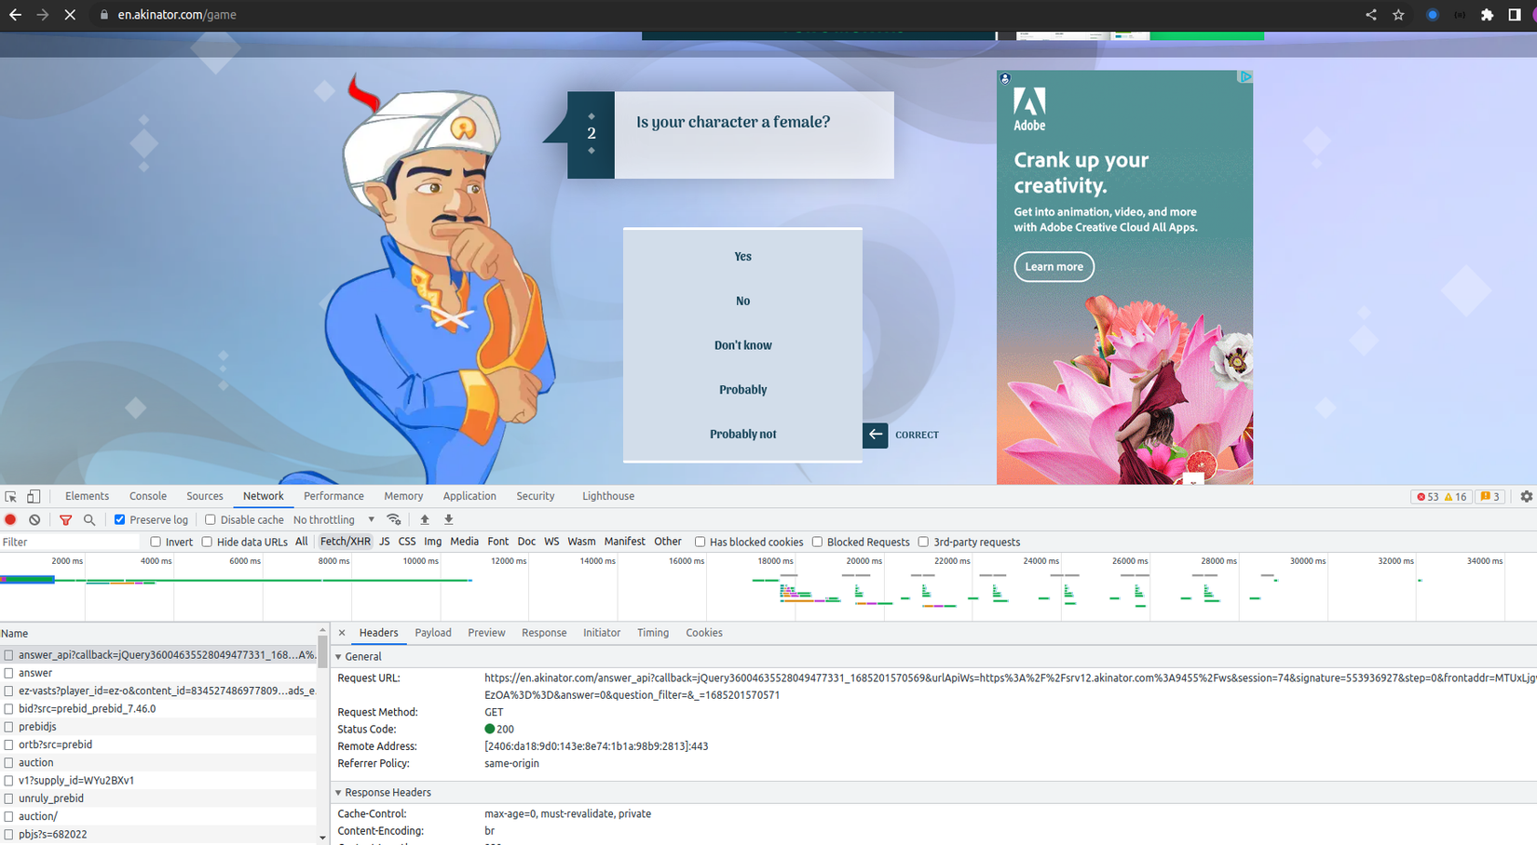Check Hide data URLs
This screenshot has width=1537, height=845.
tap(207, 543)
